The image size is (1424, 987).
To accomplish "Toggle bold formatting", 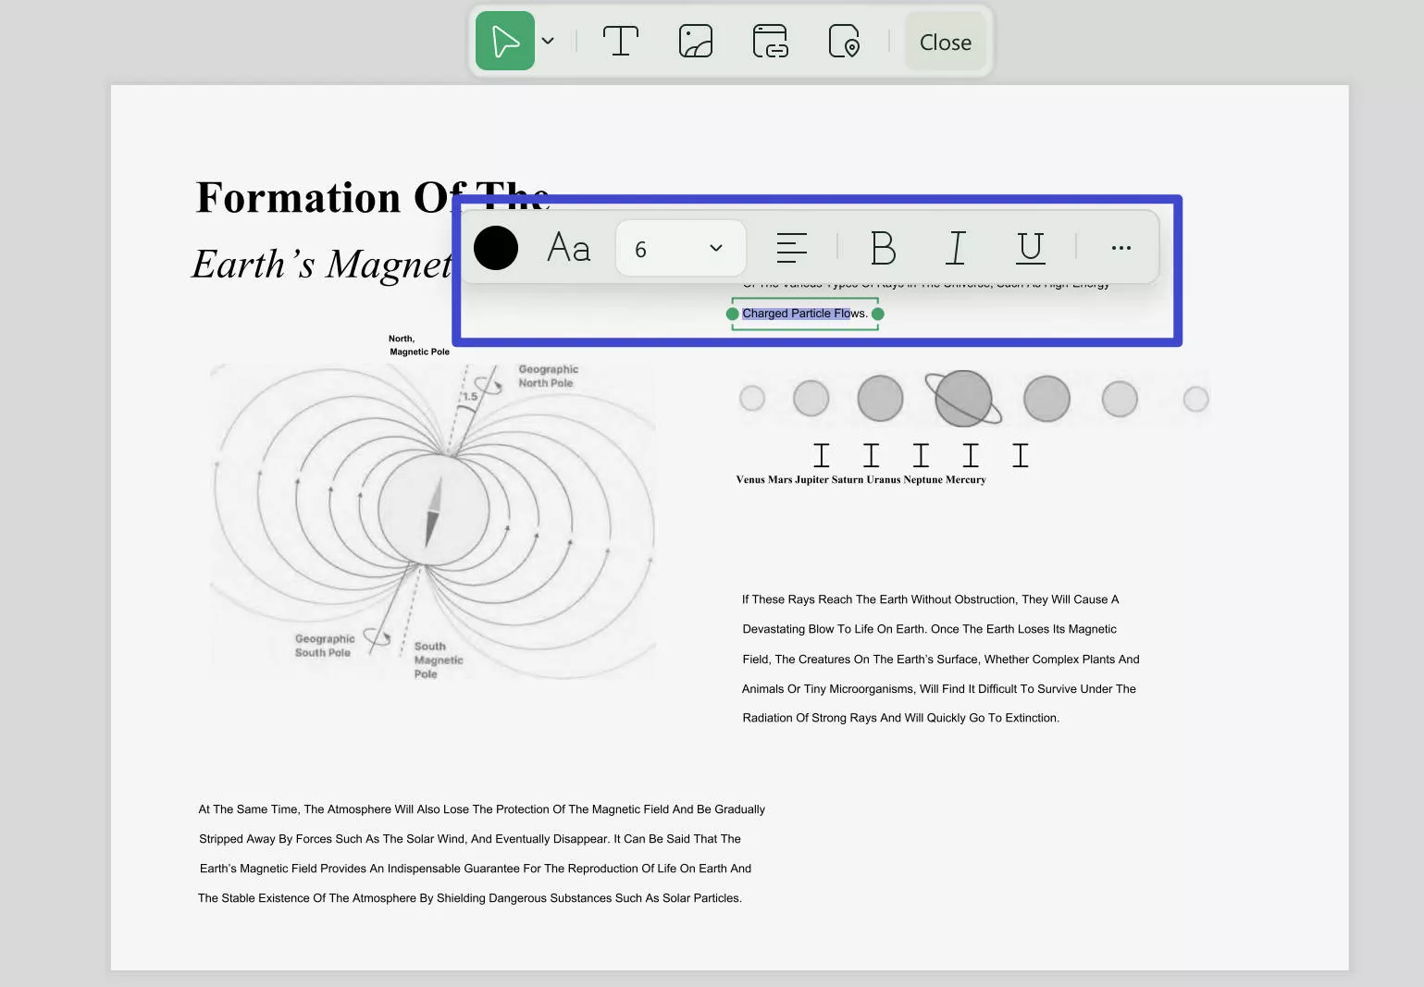I will (x=884, y=248).
